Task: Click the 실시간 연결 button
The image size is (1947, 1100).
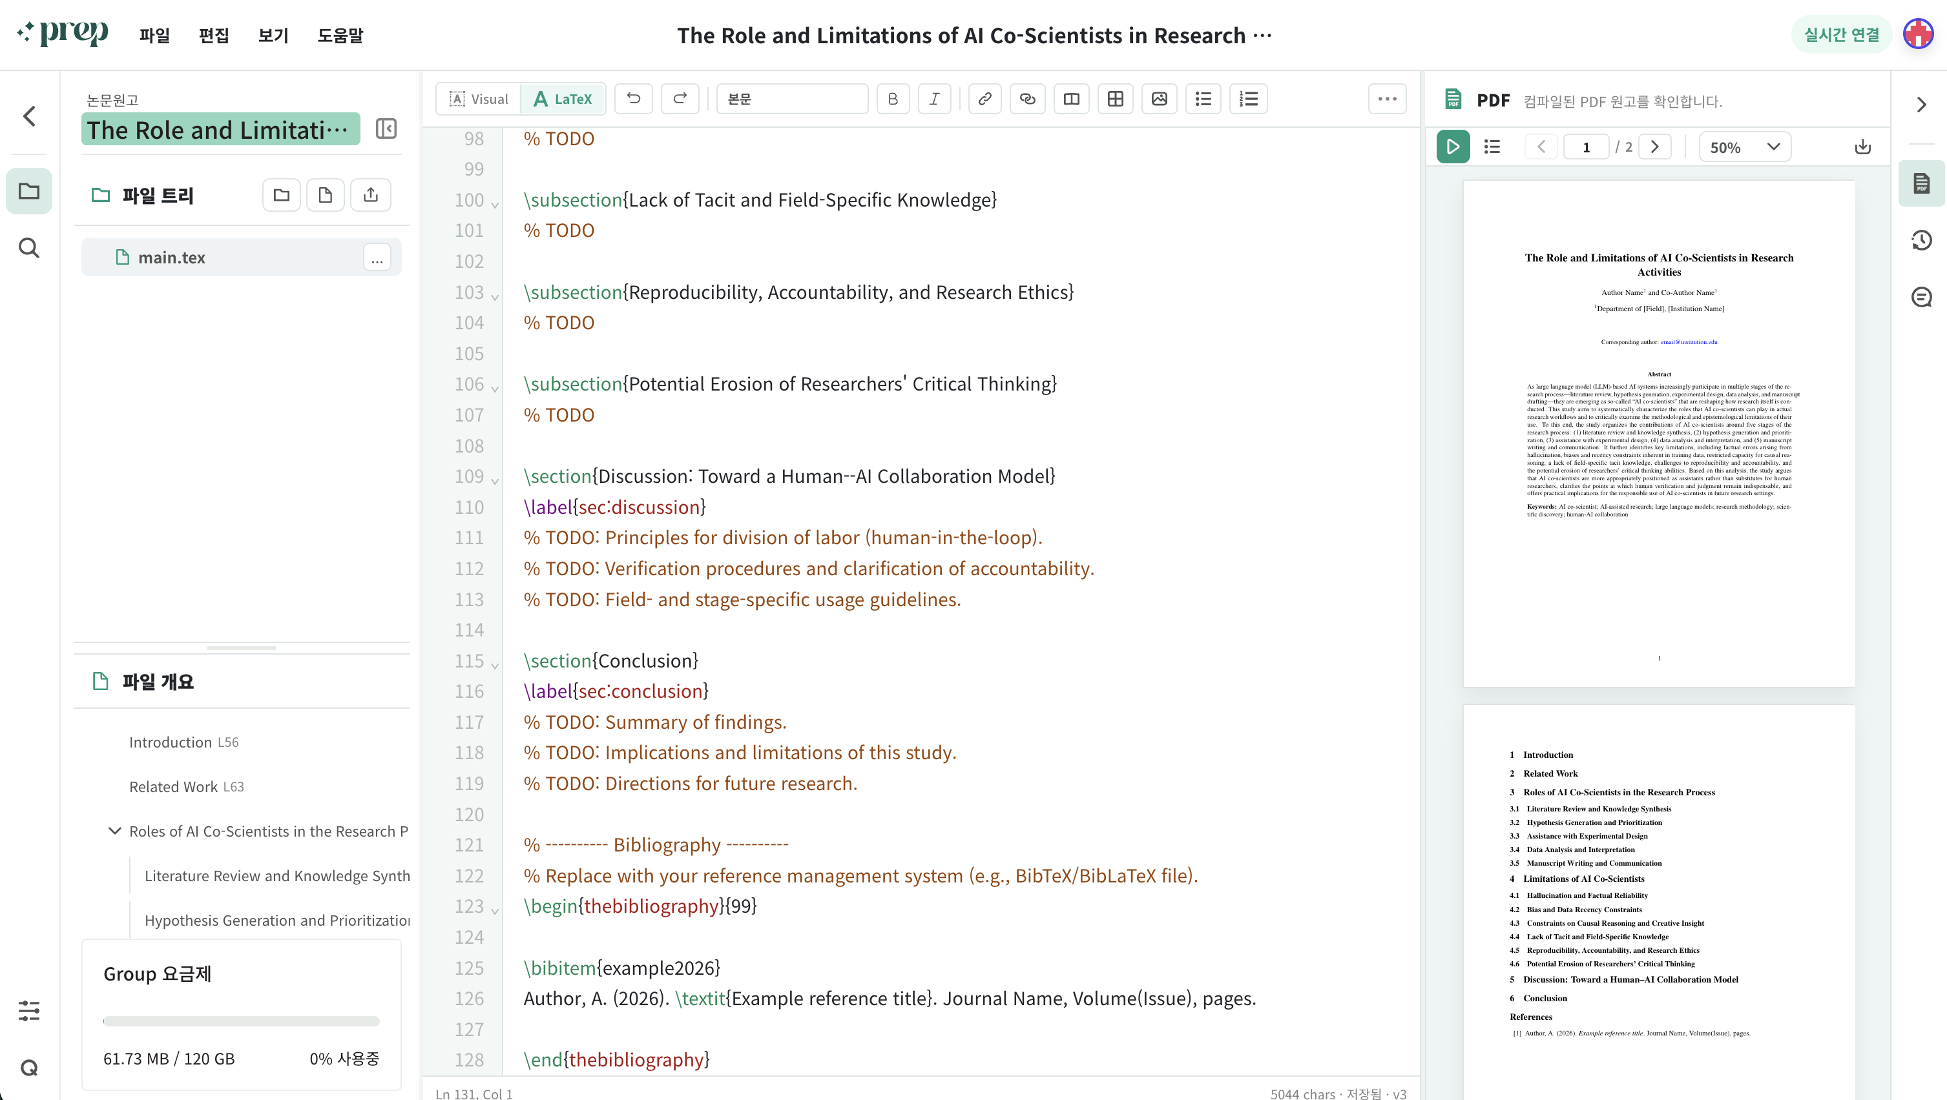Action: click(x=1841, y=35)
